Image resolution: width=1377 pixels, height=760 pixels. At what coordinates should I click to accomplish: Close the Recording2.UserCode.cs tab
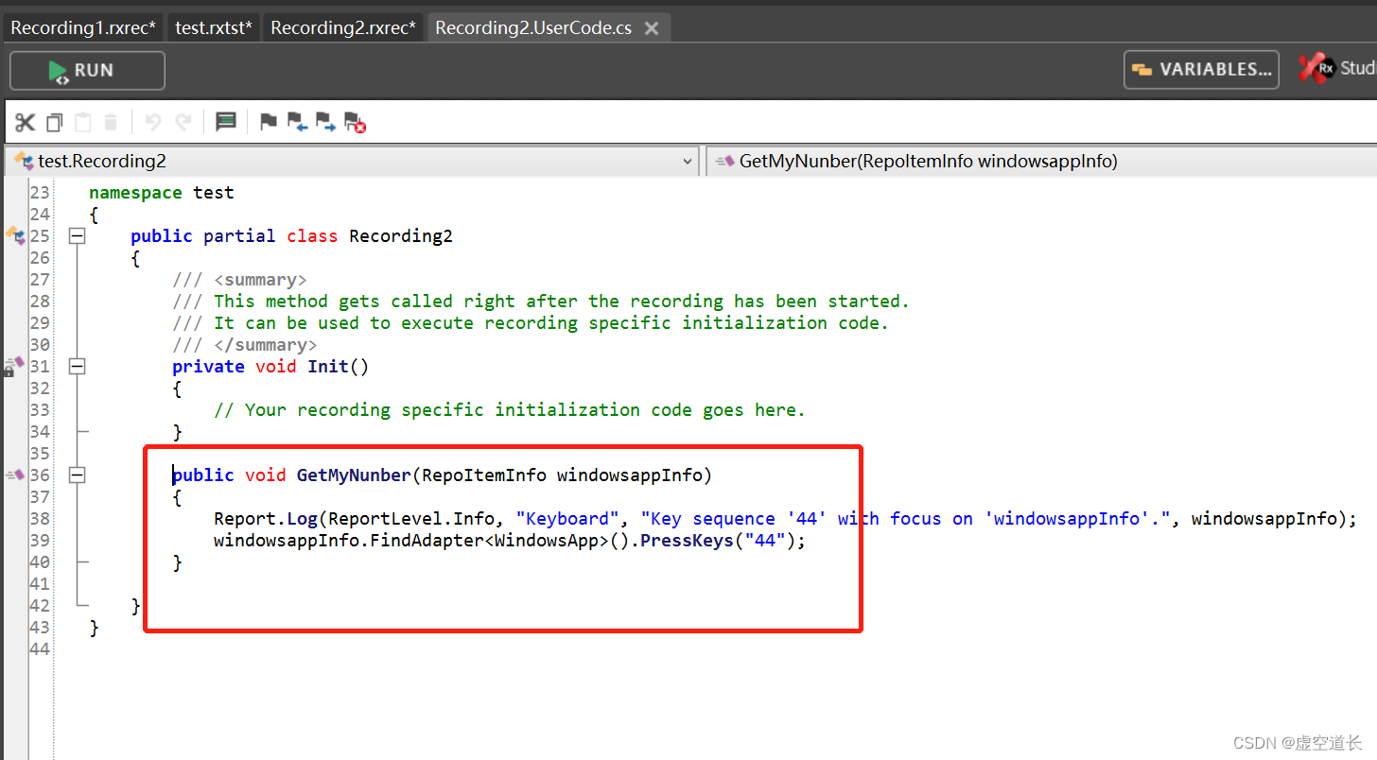652,28
